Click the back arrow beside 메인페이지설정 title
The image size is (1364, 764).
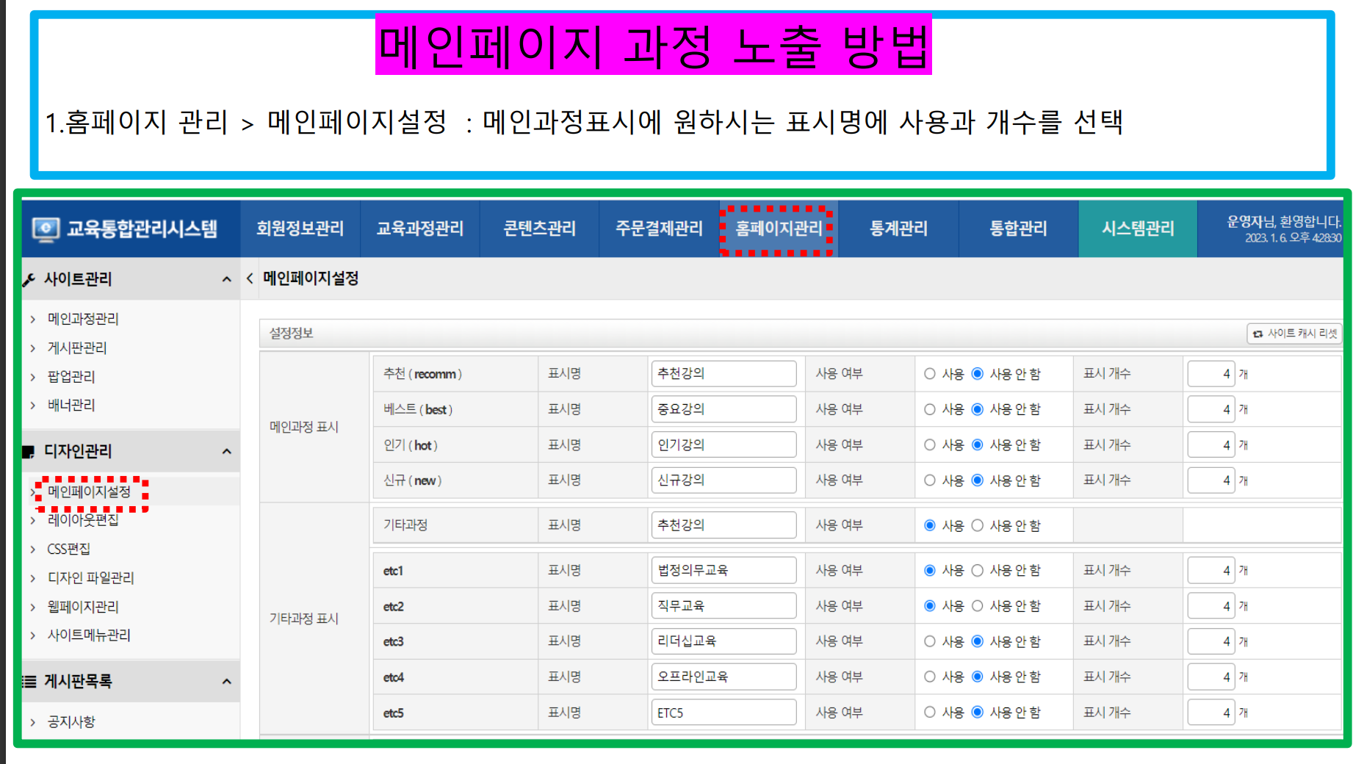coord(250,278)
